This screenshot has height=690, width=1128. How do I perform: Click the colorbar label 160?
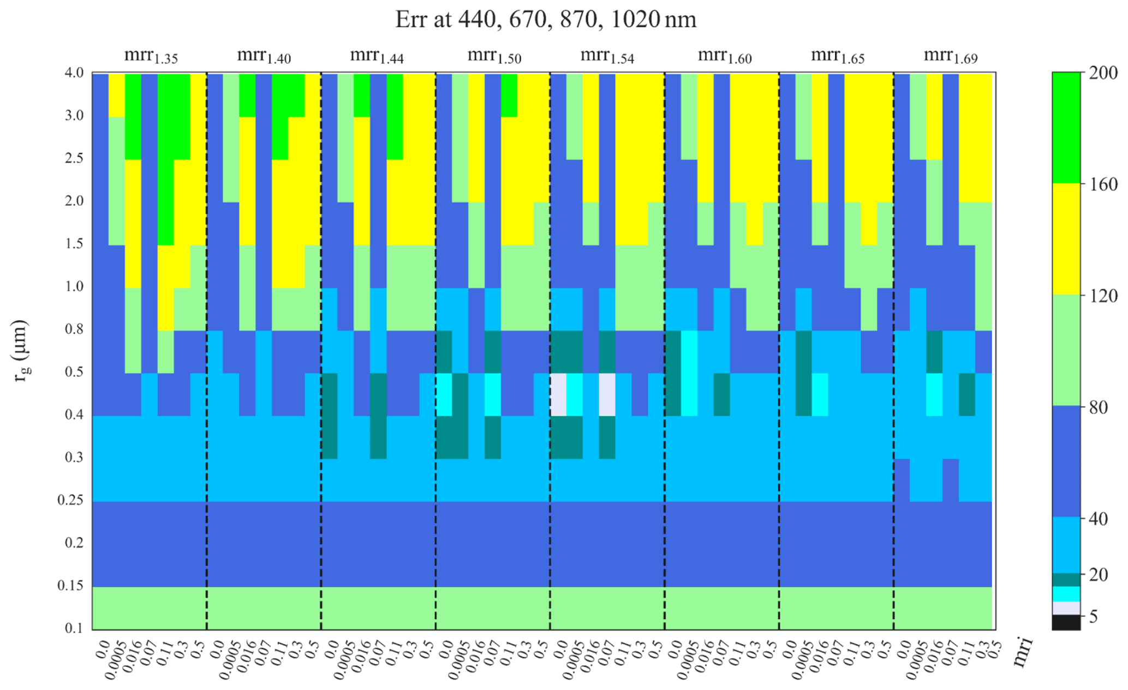click(x=1103, y=184)
